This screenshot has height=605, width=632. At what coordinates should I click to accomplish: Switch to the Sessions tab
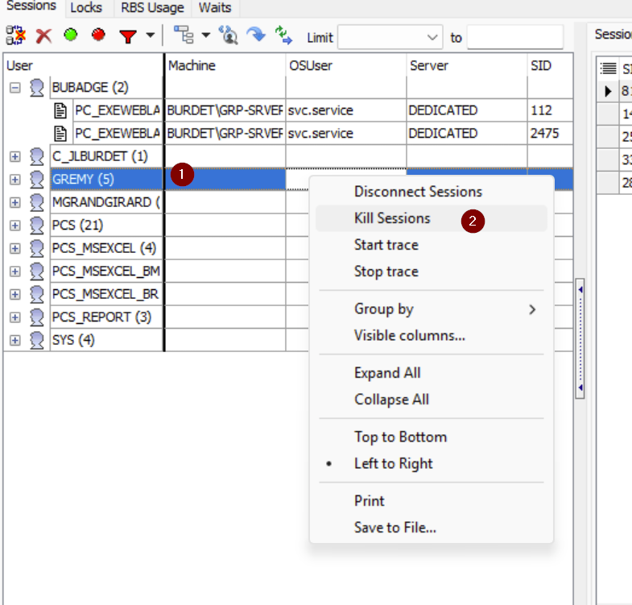(x=31, y=6)
